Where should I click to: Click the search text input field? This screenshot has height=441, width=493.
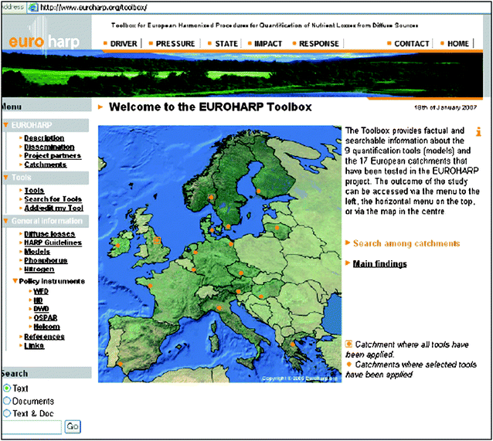click(31, 427)
